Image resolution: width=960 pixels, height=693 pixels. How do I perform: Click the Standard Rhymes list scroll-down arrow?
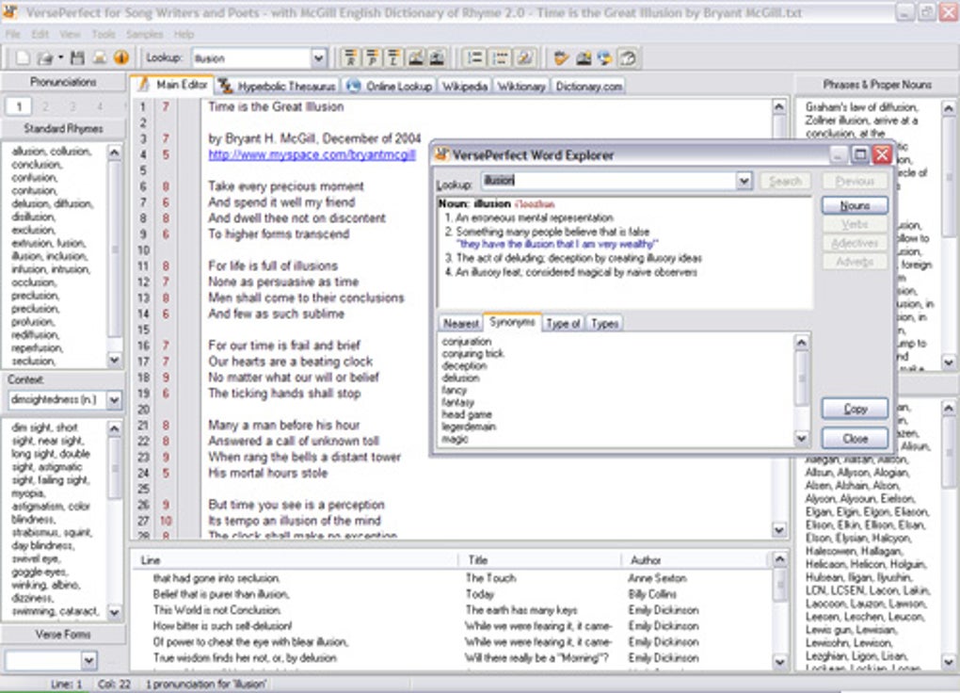pos(115,361)
